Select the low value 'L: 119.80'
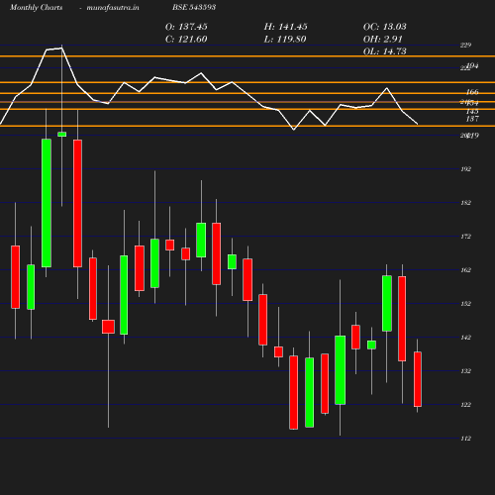Viewport: 495px width, 495px height. point(285,40)
